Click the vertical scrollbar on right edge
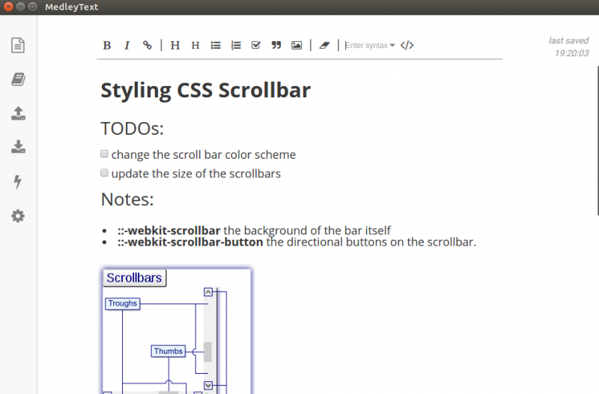Image resolution: width=599 pixels, height=394 pixels. click(598, 141)
